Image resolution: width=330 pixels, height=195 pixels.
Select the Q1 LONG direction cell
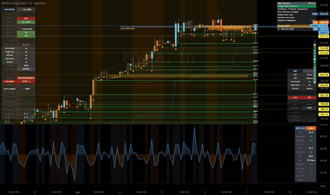click(26, 22)
